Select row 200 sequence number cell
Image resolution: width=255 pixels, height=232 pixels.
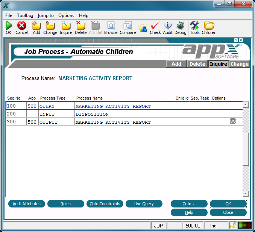[16, 114]
